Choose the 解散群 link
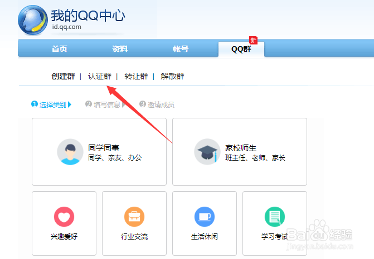This screenshot has width=374, height=259. click(x=172, y=76)
